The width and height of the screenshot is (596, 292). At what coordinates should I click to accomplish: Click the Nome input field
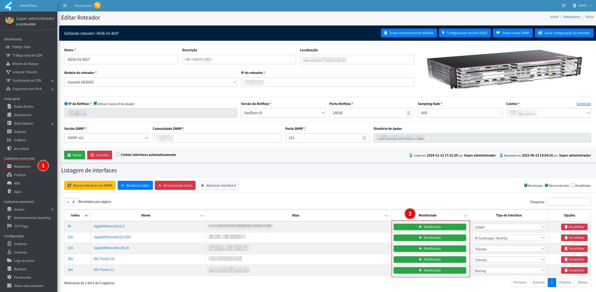pyautogui.click(x=121, y=59)
